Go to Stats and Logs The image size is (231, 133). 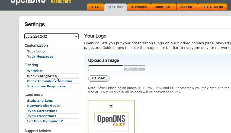(40, 101)
